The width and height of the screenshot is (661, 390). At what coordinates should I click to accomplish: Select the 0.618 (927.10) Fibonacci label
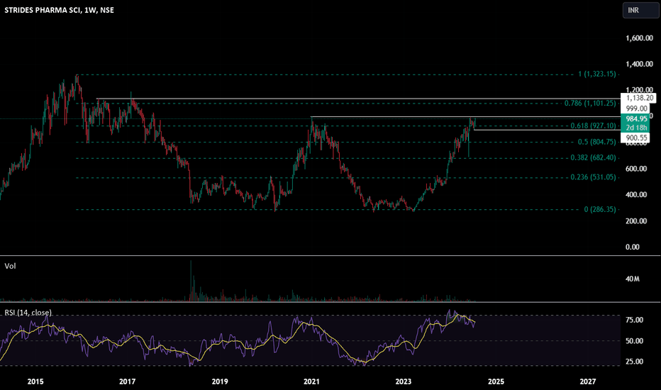click(x=594, y=126)
